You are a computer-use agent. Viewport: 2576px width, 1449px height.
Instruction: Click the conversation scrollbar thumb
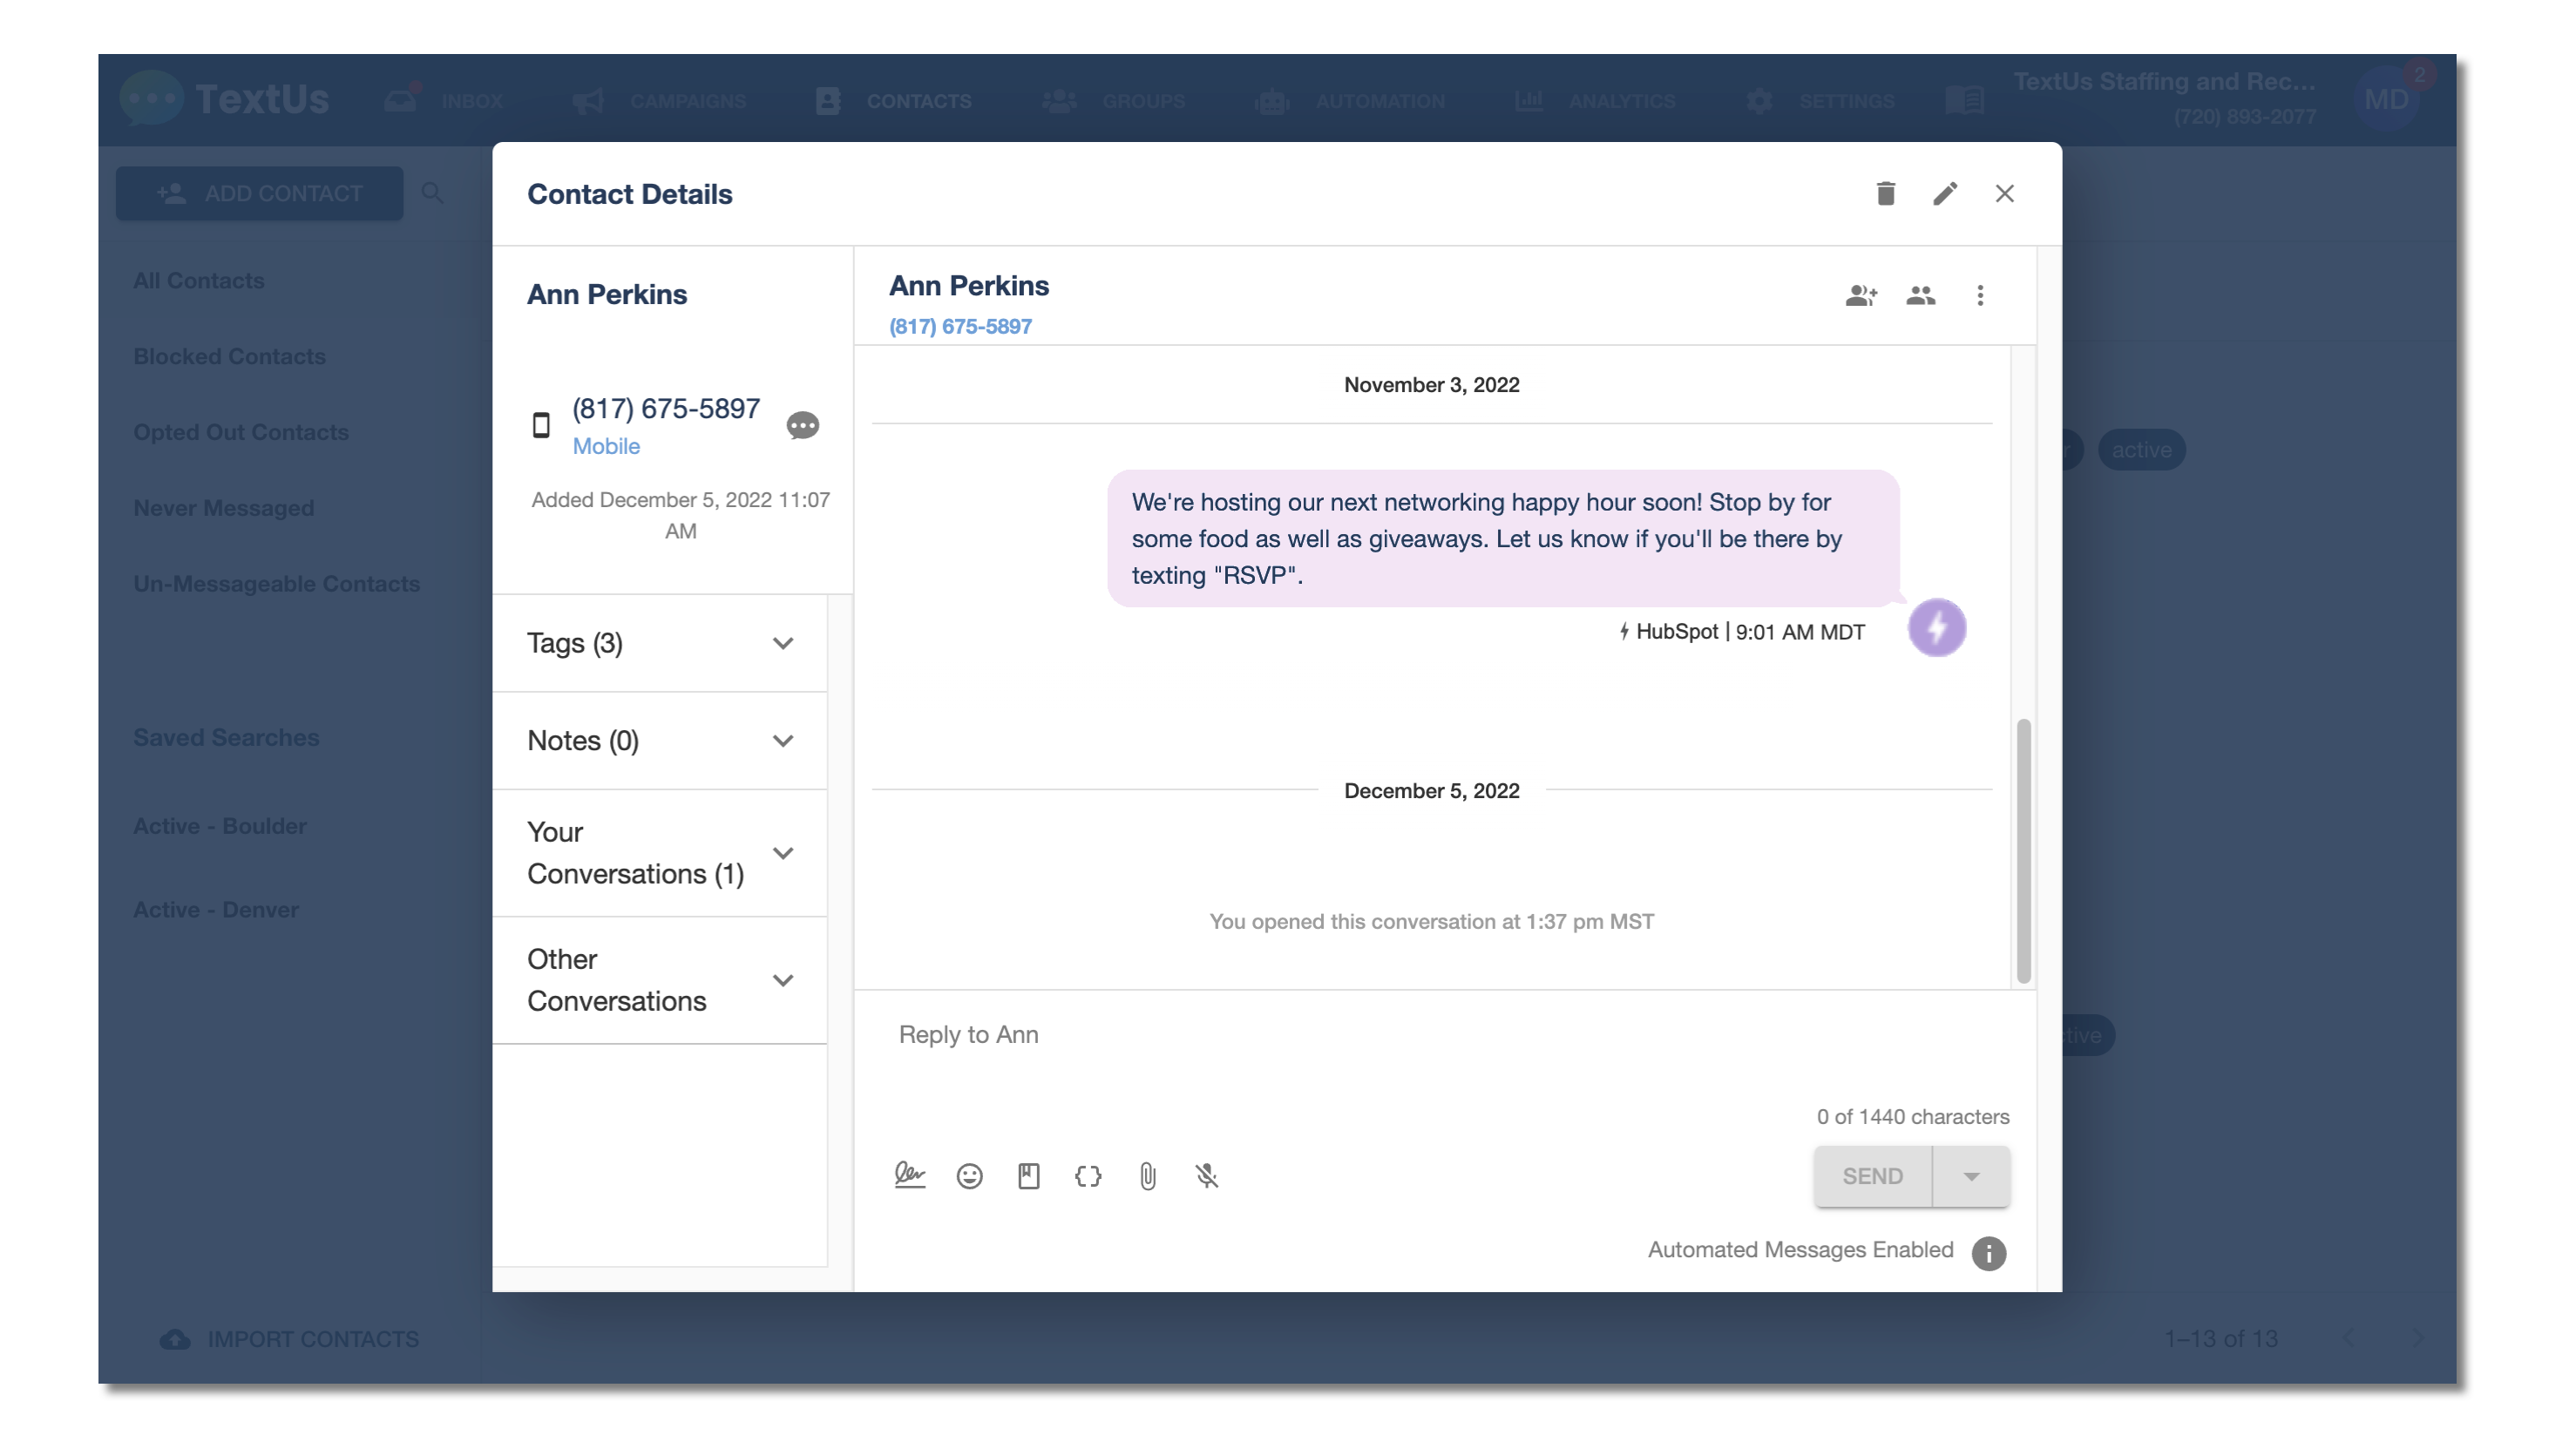[2023, 850]
